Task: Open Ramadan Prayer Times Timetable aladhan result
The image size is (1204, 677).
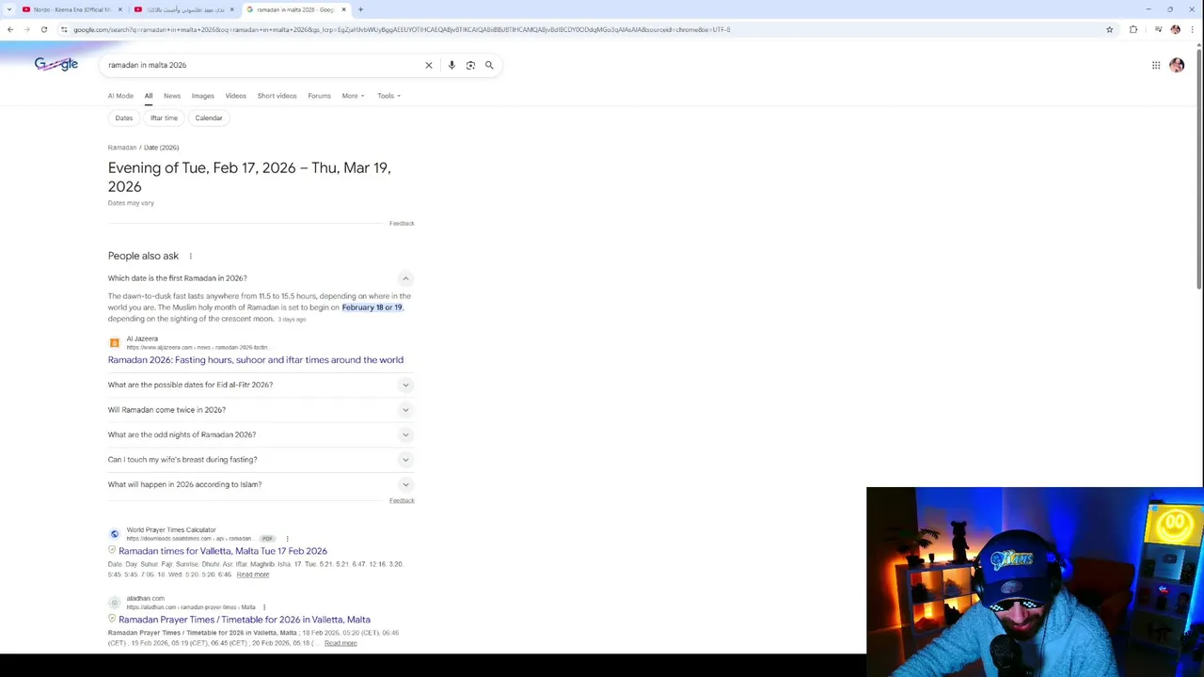Action: click(245, 620)
